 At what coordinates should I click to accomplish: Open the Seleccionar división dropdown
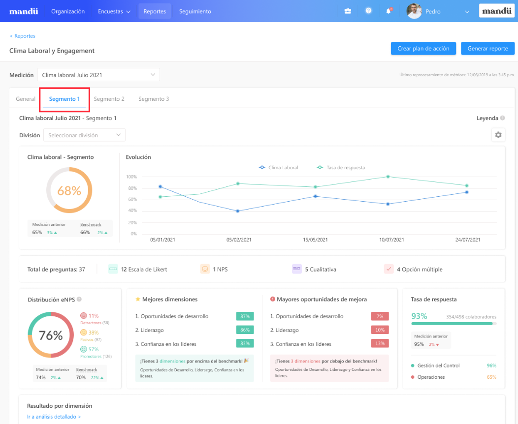pyautogui.click(x=84, y=135)
